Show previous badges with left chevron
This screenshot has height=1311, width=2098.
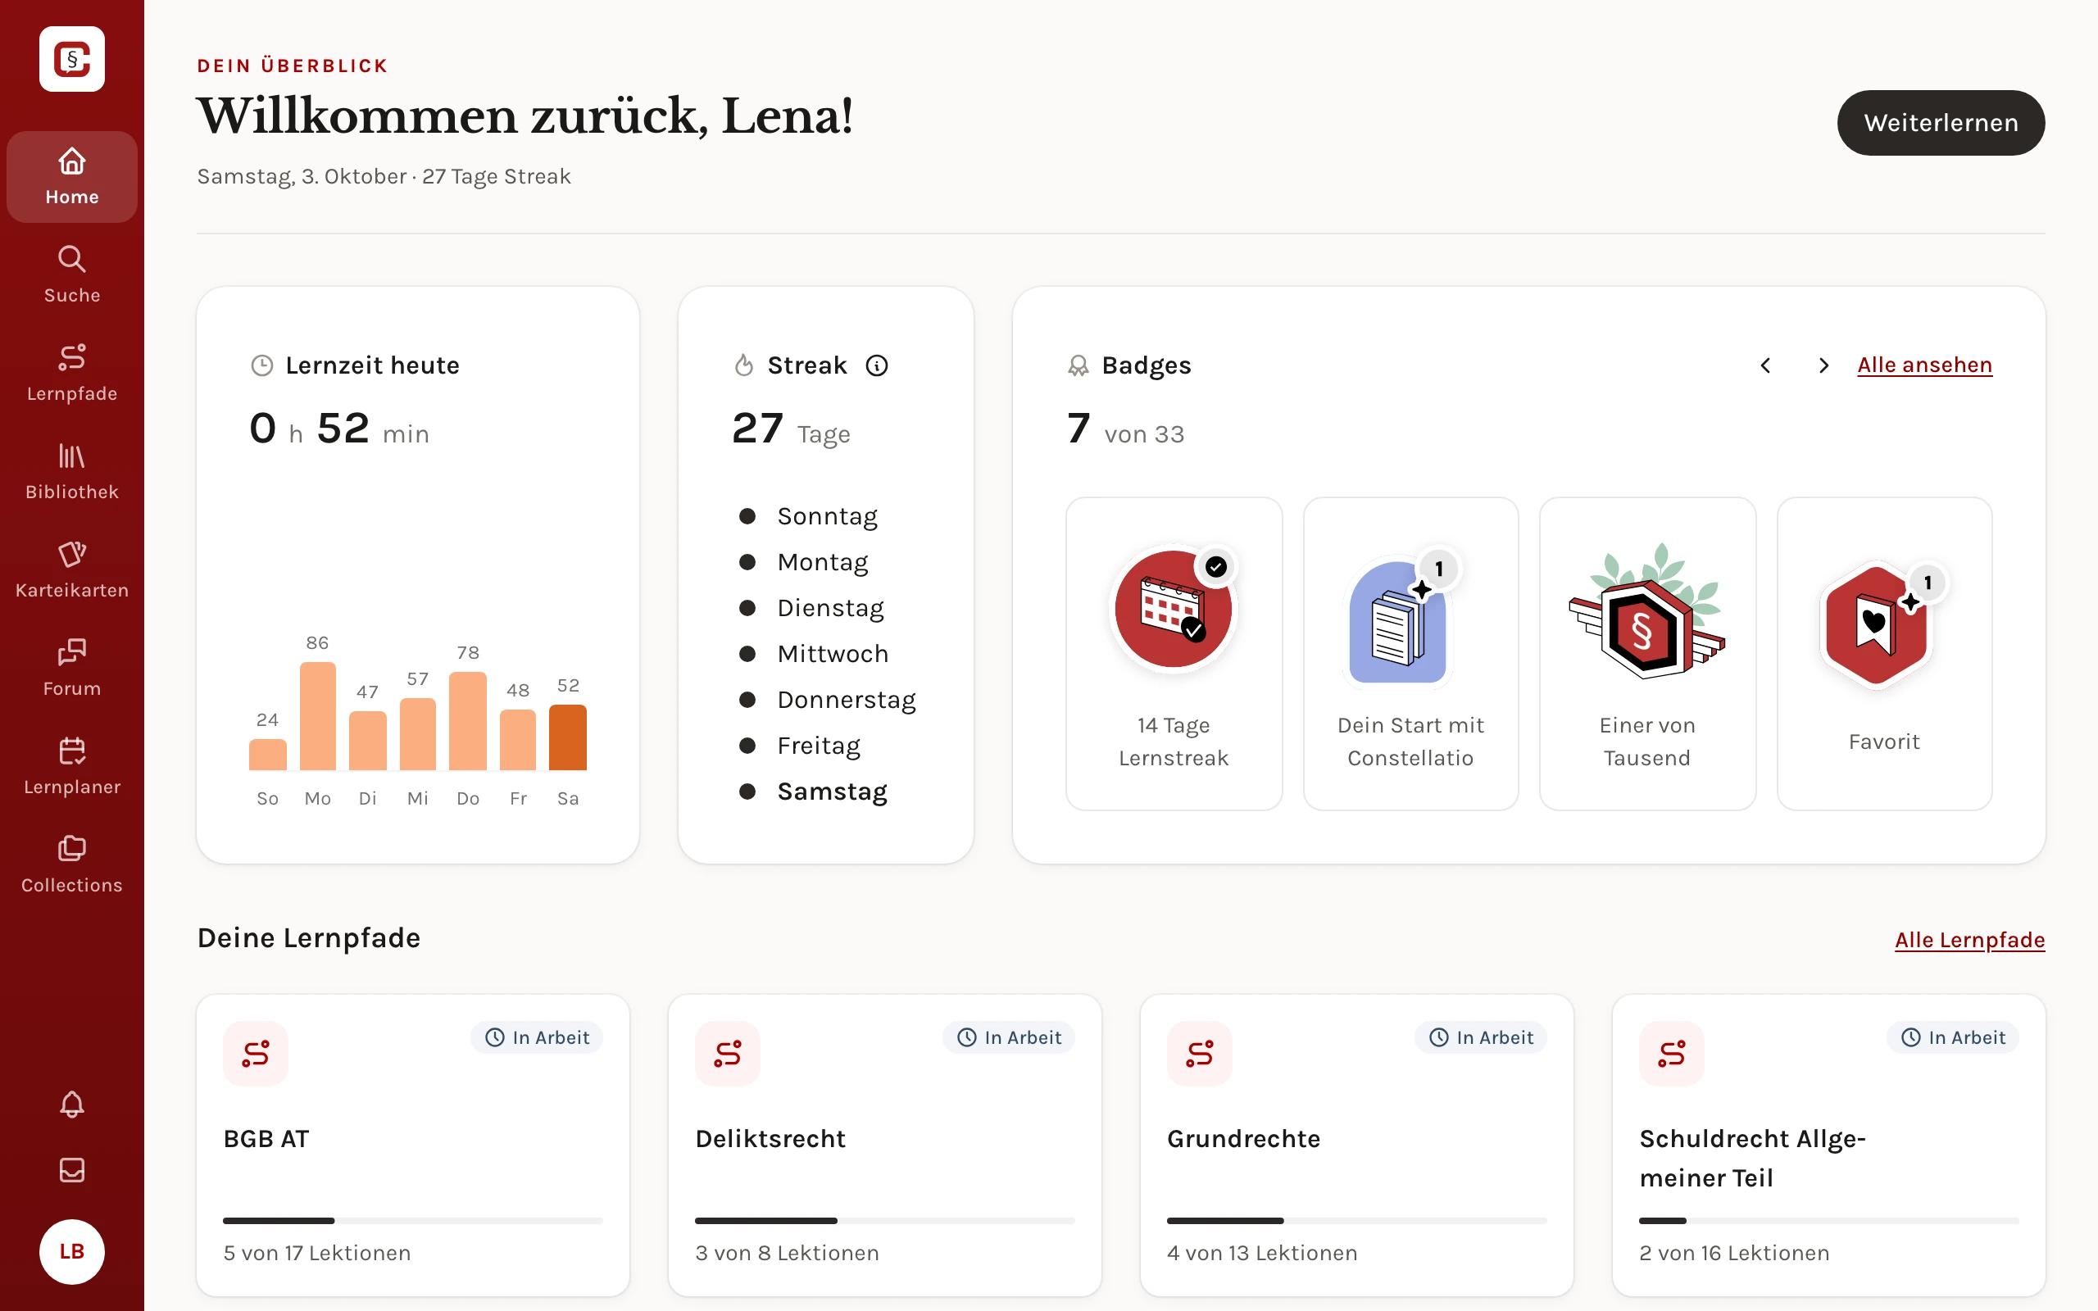tap(1765, 366)
